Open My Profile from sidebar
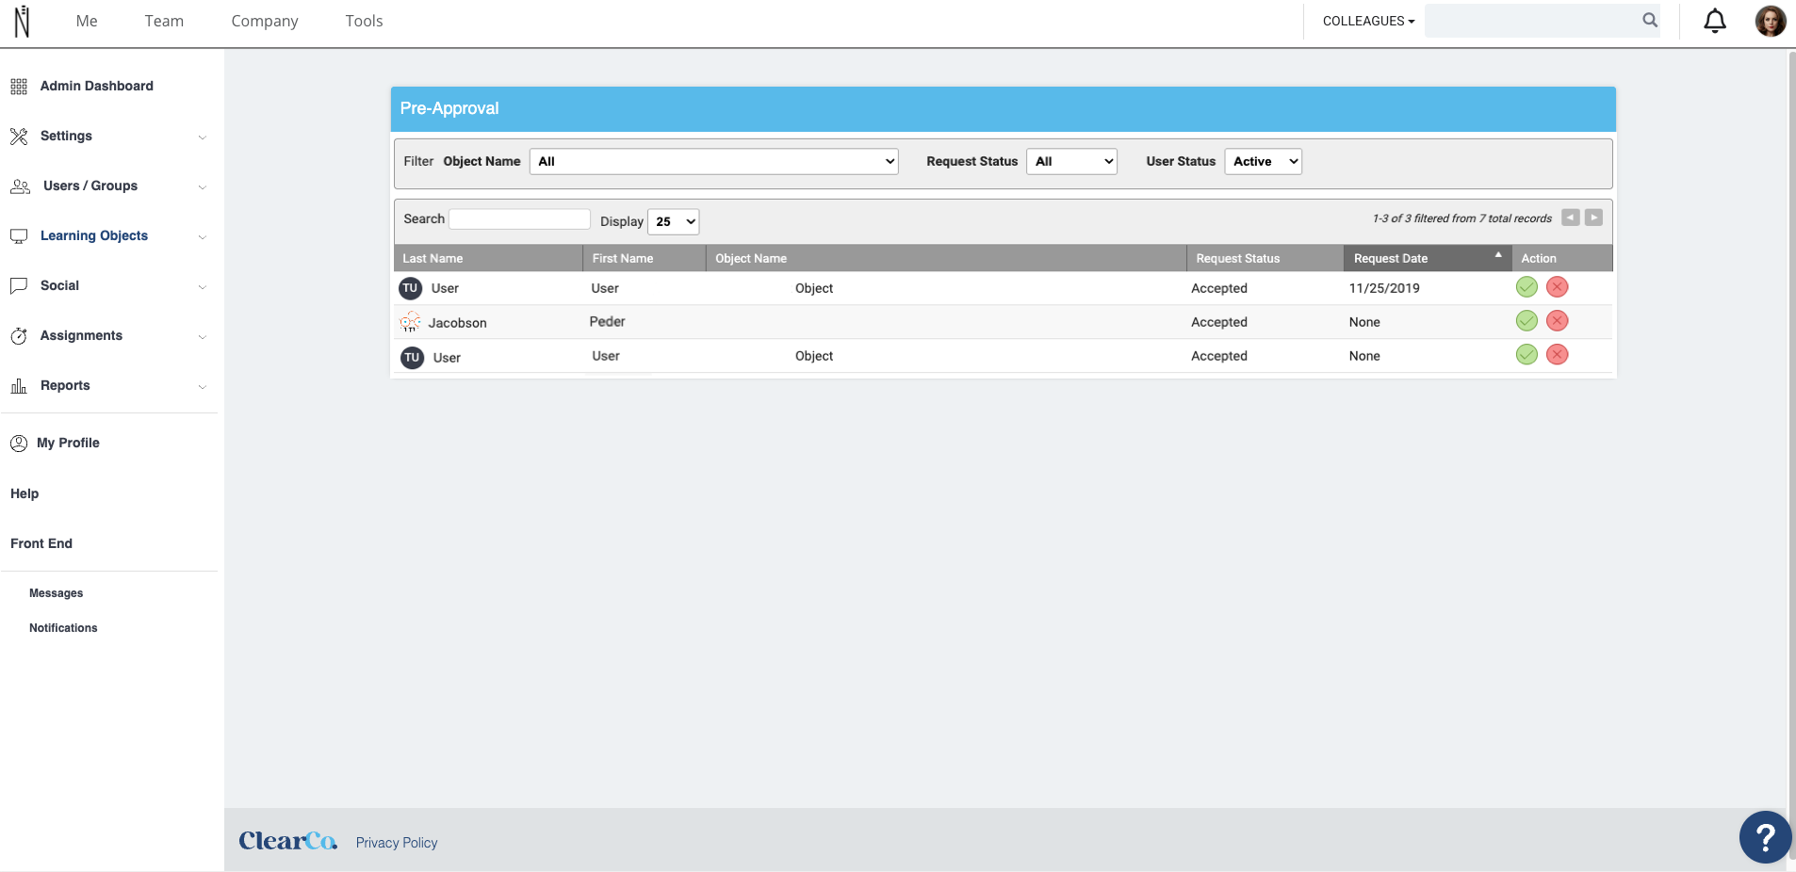 click(68, 443)
